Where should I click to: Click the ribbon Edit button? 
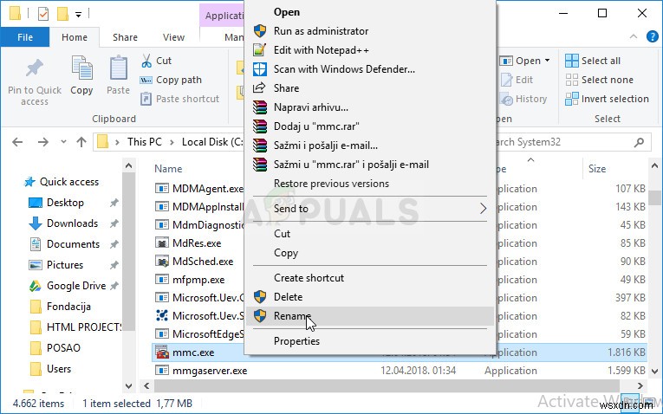[x=517, y=80]
